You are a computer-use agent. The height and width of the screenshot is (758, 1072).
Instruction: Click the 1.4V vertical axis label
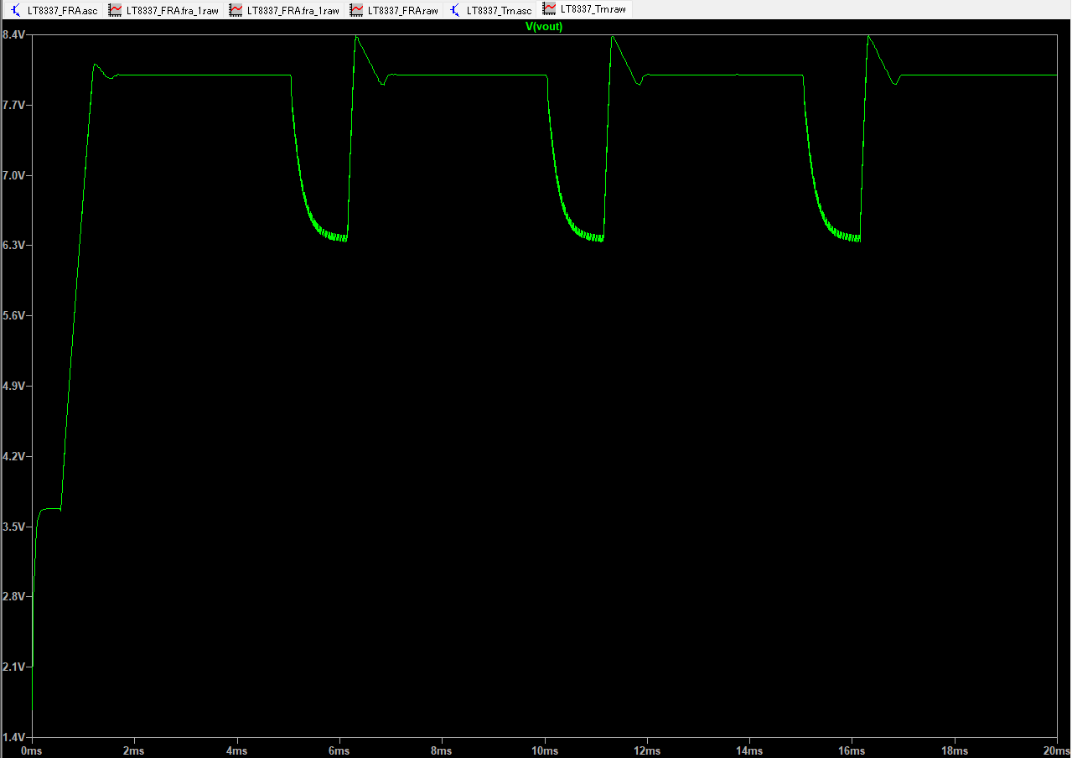point(14,737)
